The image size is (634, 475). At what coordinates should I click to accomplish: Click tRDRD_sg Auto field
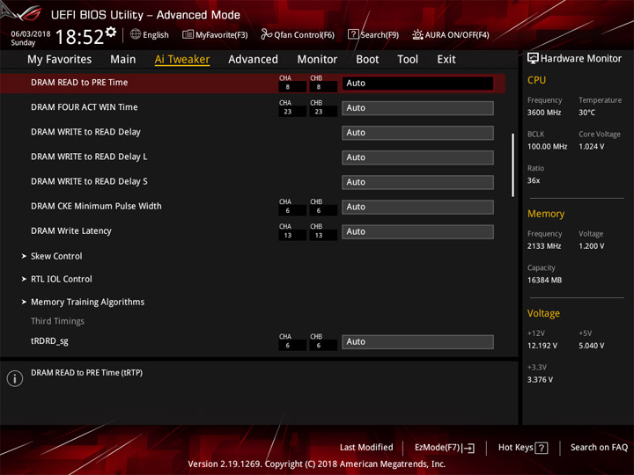click(x=417, y=341)
